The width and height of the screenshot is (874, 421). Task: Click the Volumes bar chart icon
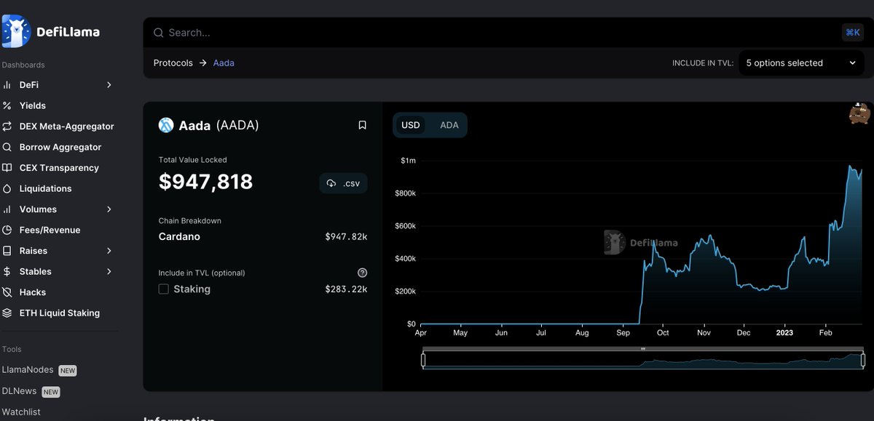[7, 209]
